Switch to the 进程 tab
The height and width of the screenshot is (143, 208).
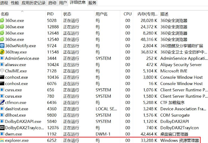click(4, 3)
